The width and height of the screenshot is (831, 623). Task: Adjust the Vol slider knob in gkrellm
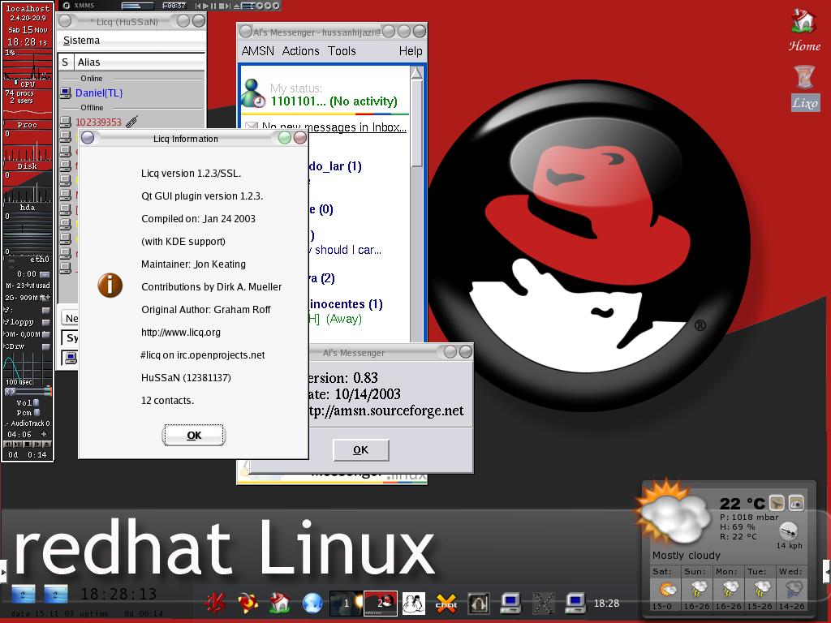coord(36,403)
